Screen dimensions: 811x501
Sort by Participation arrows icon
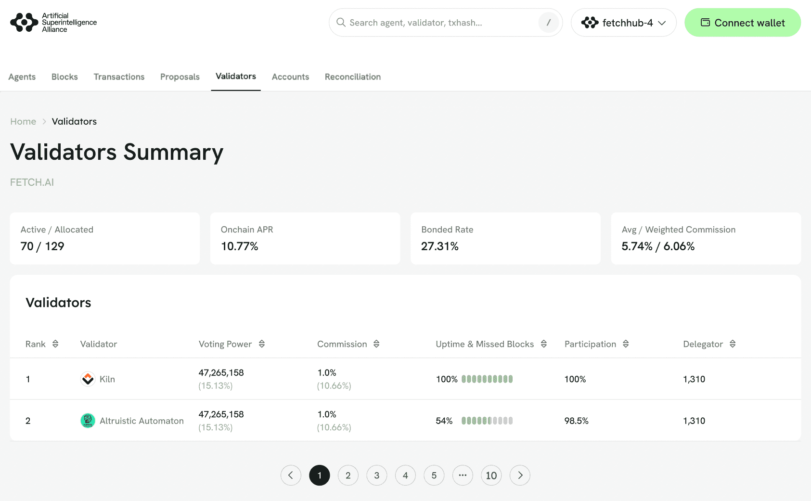click(x=626, y=344)
